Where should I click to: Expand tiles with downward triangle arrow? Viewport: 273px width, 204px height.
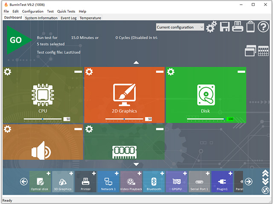136,164
